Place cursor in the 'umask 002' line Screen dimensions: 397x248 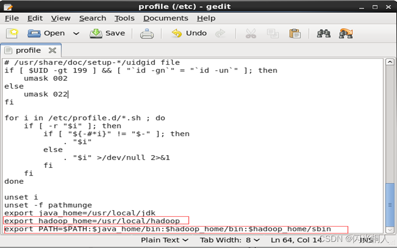[46, 78]
